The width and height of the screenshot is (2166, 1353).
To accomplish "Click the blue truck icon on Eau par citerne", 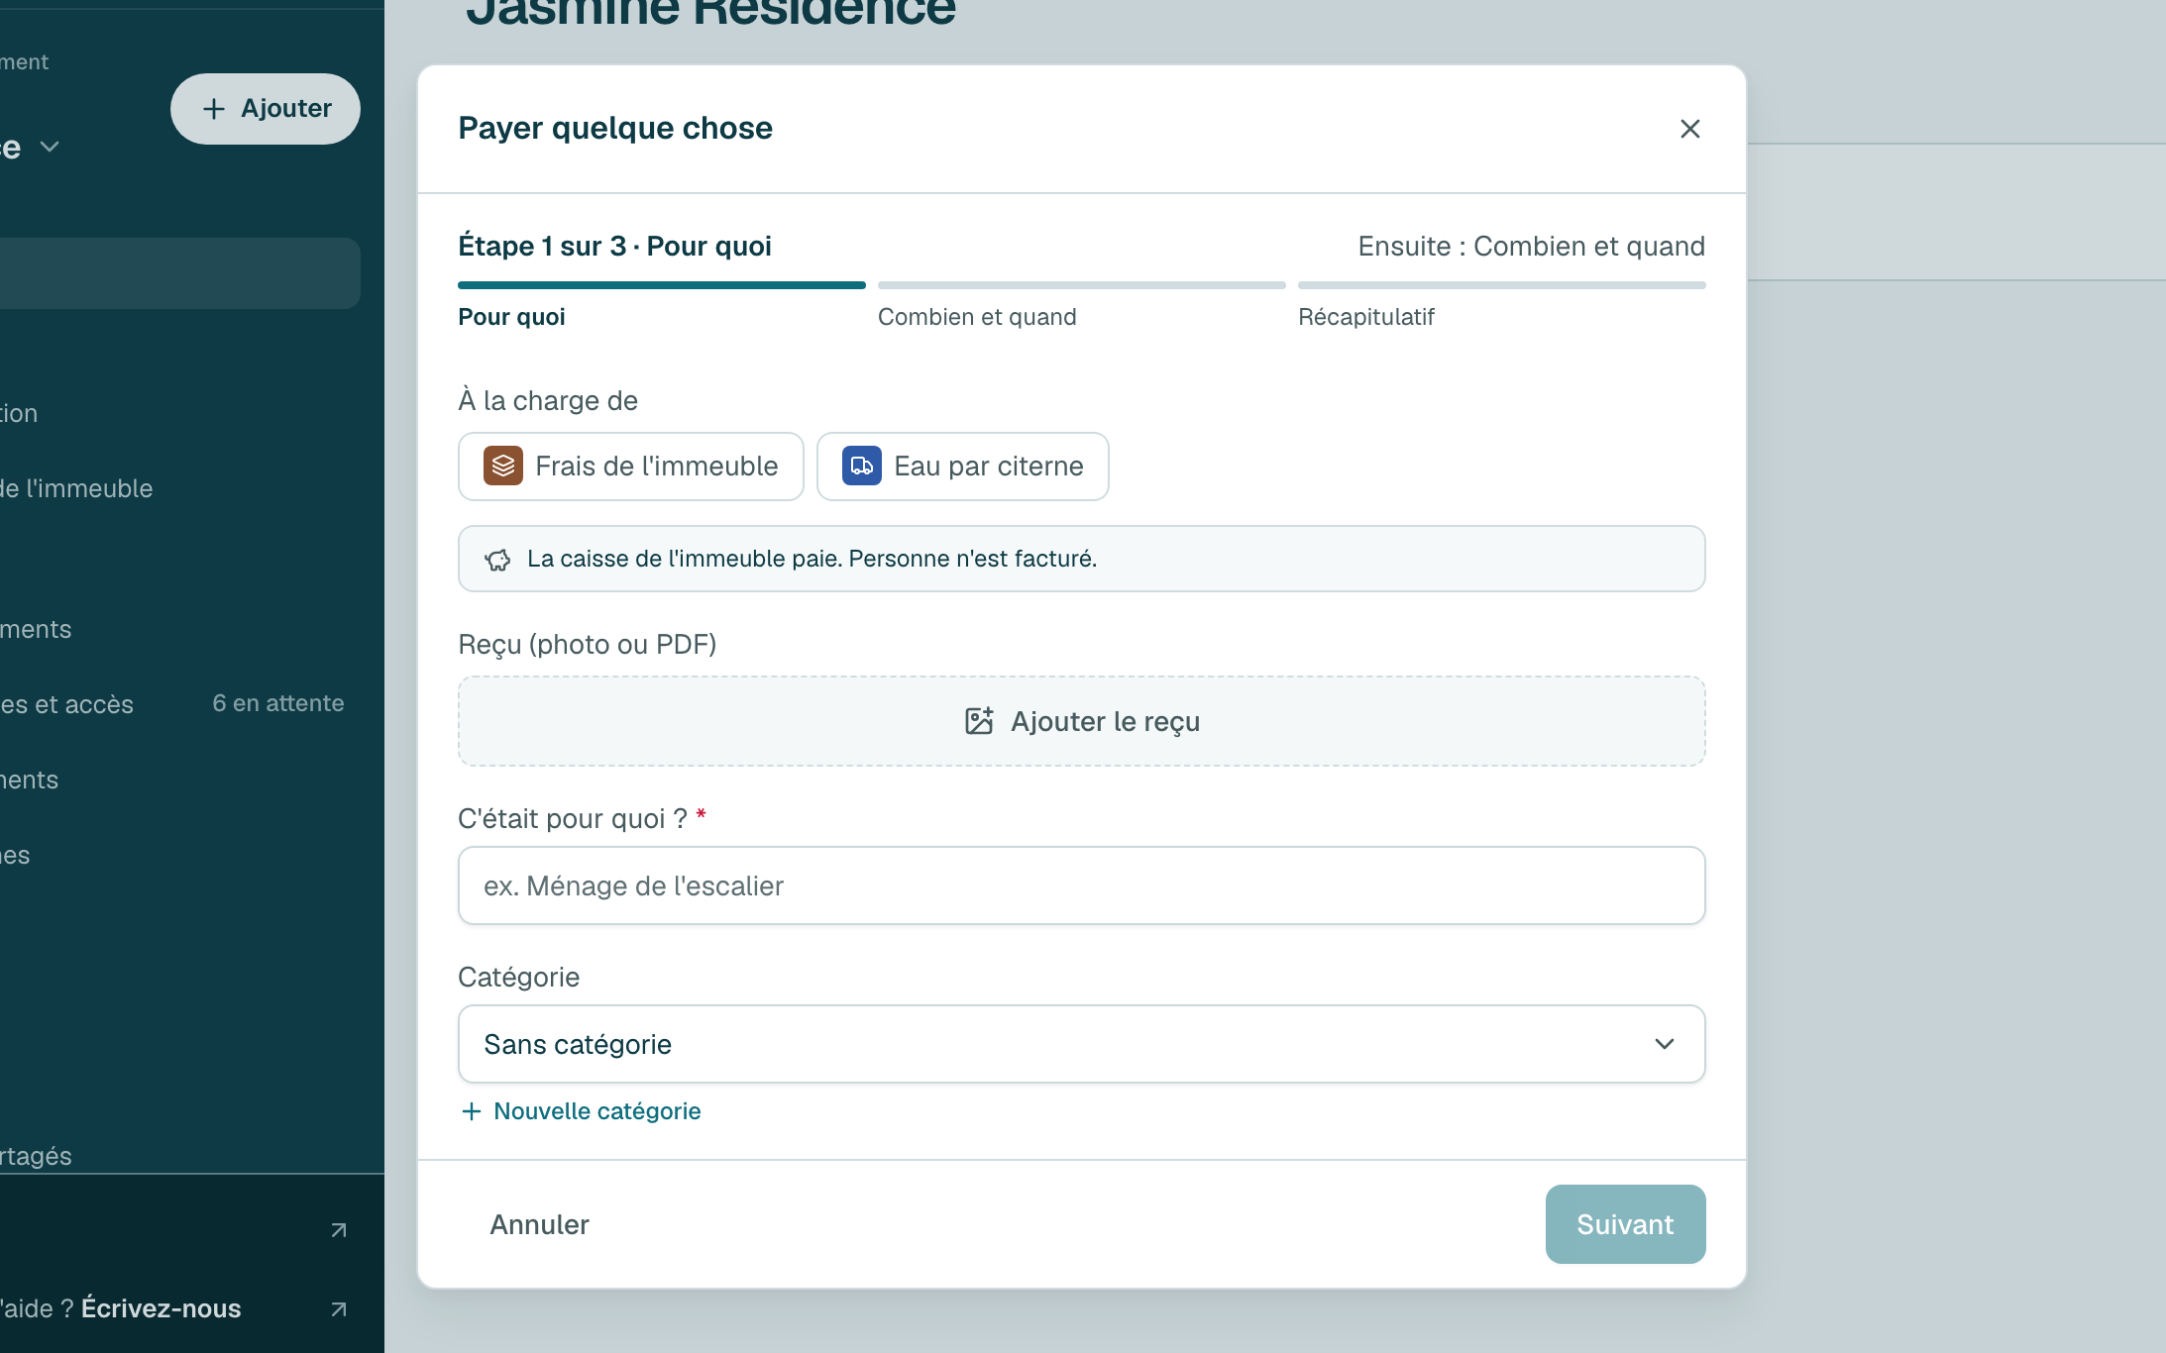I will click(x=862, y=466).
